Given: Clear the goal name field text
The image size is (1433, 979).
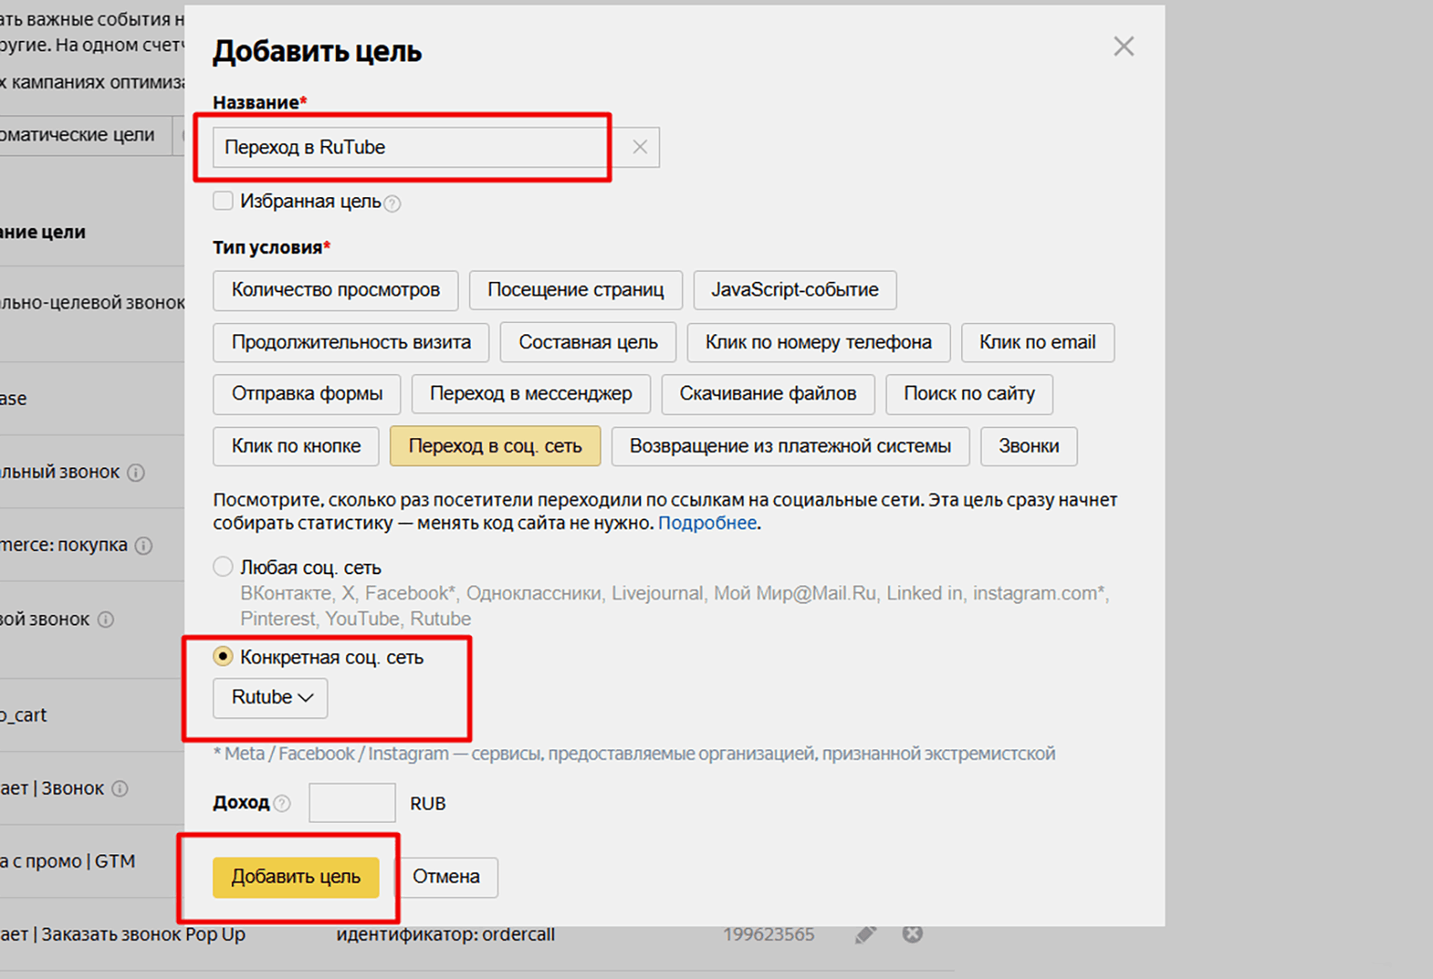Looking at the screenshot, I should (x=640, y=147).
